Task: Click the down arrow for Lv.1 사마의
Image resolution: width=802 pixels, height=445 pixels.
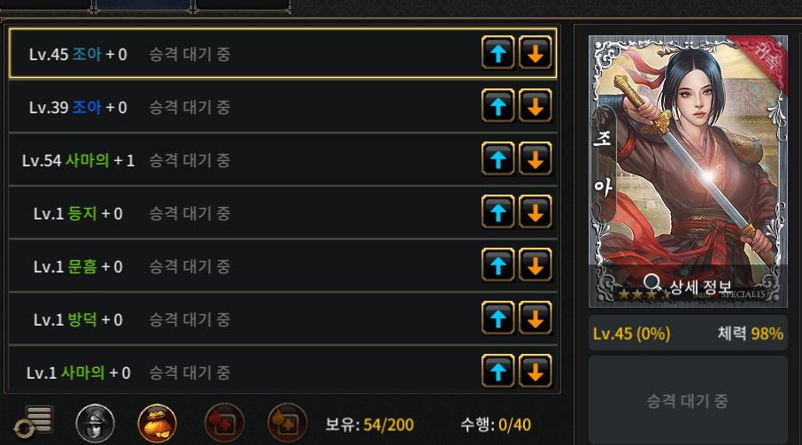Action: (x=535, y=372)
